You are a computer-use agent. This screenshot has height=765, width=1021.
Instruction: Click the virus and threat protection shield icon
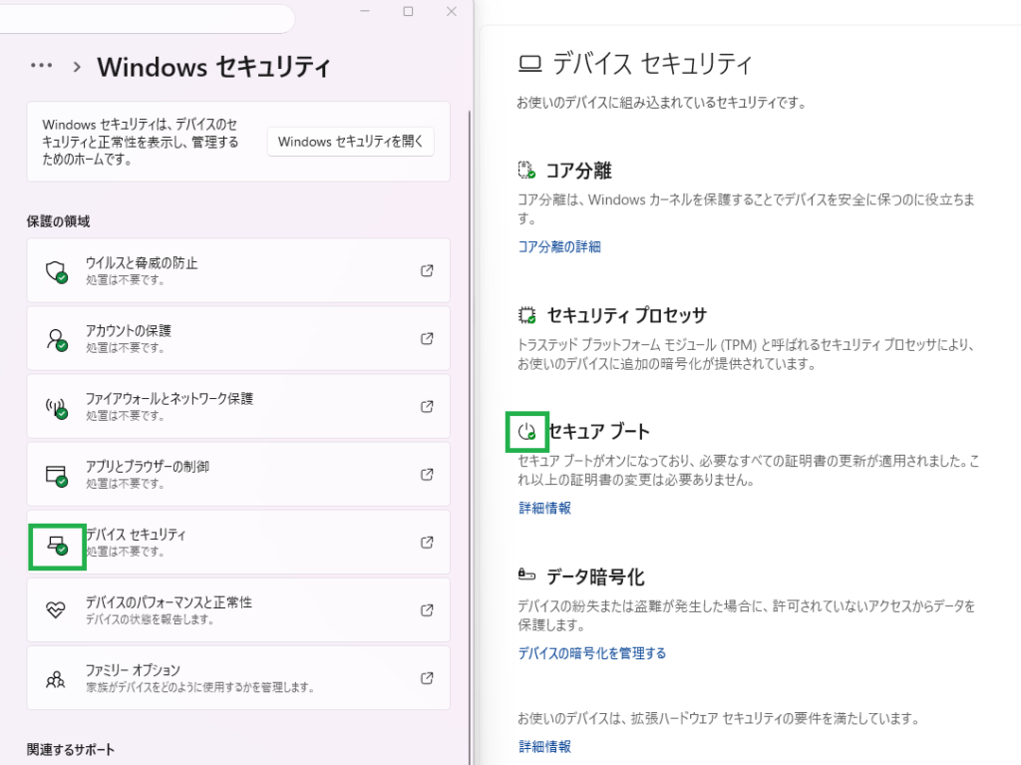(x=56, y=271)
